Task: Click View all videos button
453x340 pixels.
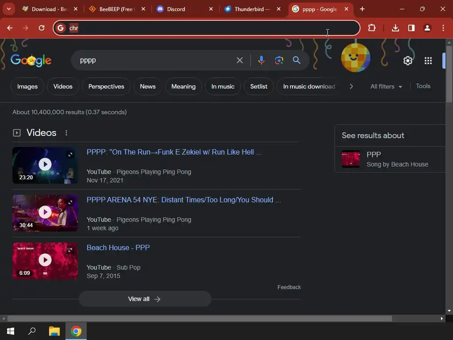Action: tap(145, 299)
